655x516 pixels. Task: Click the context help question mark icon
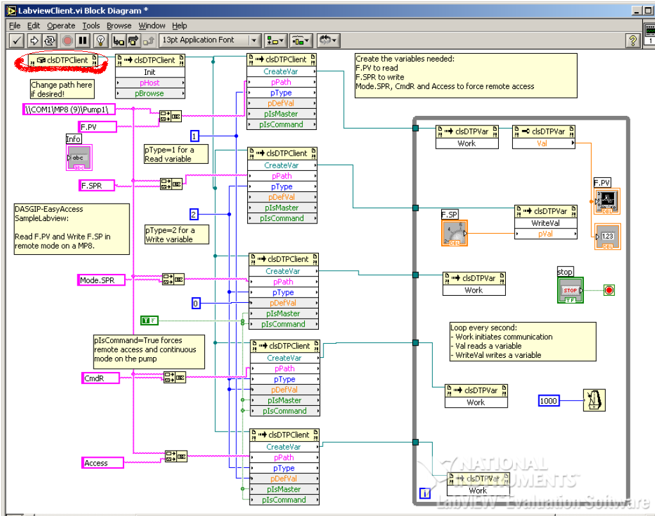pos(633,40)
